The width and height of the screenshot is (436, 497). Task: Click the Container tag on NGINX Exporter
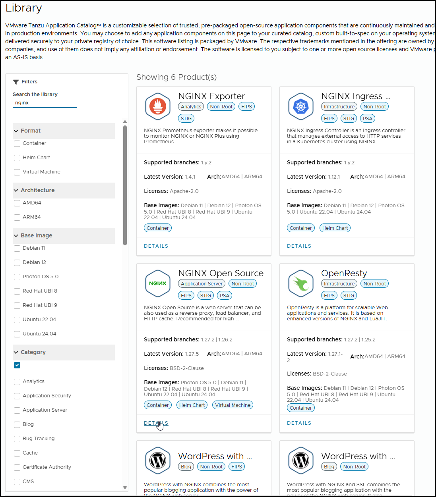click(x=158, y=228)
